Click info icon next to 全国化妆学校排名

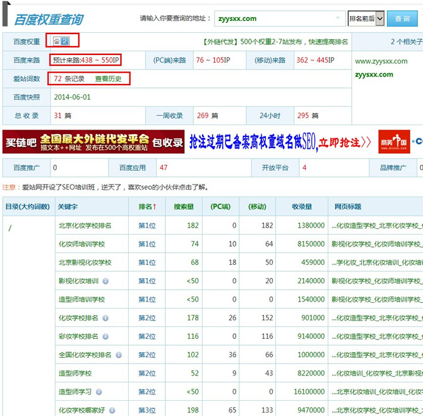pos(117,355)
